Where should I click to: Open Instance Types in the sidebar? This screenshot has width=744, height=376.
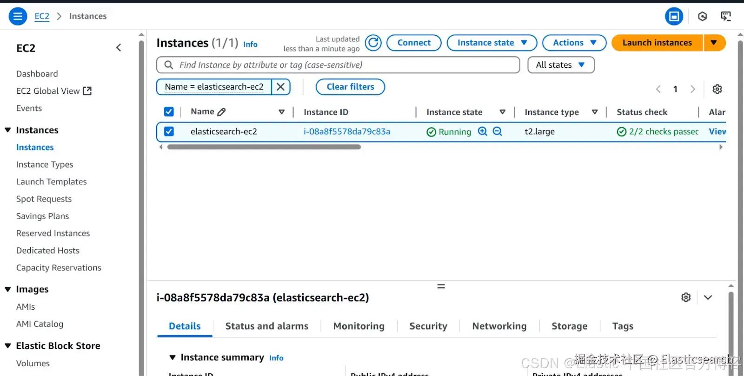45,164
